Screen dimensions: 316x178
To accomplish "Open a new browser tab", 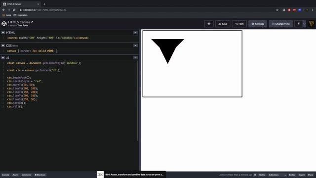I will 44,4.
